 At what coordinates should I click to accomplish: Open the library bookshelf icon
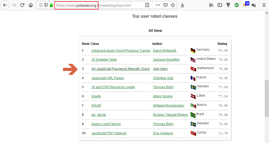[x=211, y=5]
